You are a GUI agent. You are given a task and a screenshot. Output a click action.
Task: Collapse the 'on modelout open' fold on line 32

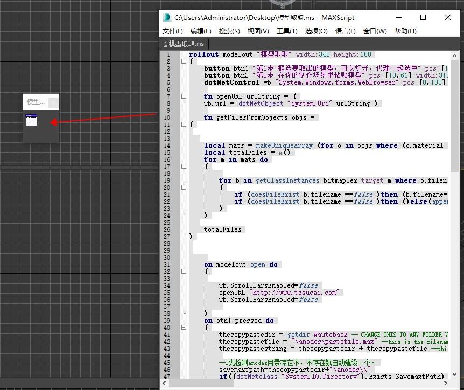(184, 271)
